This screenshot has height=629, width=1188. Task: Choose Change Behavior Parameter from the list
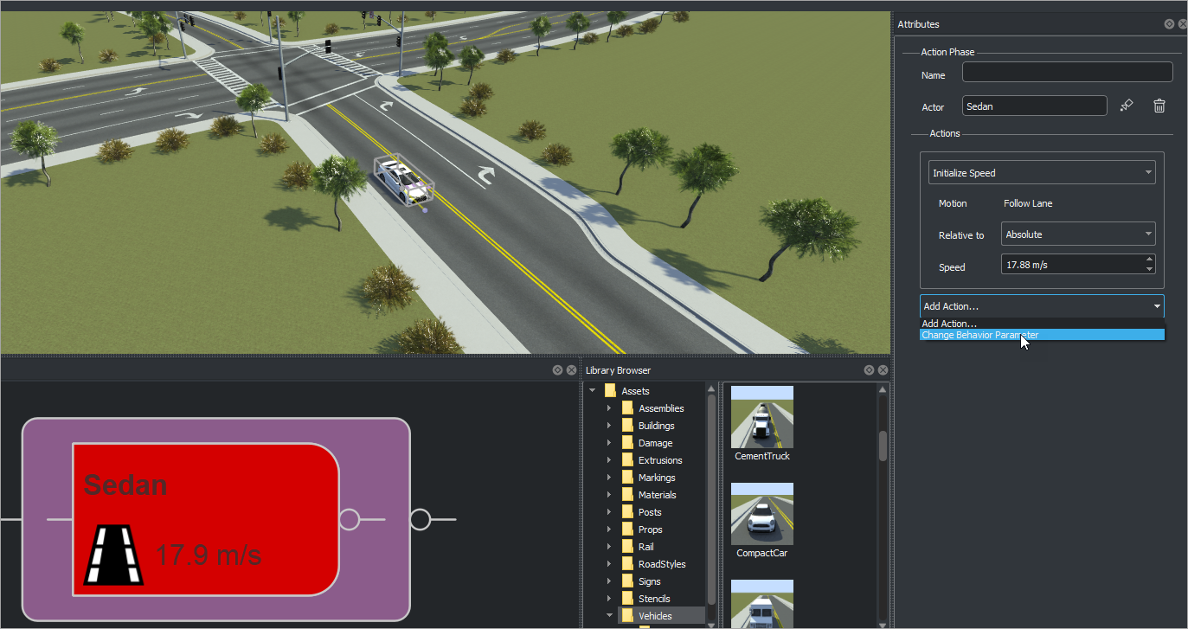[x=980, y=334]
